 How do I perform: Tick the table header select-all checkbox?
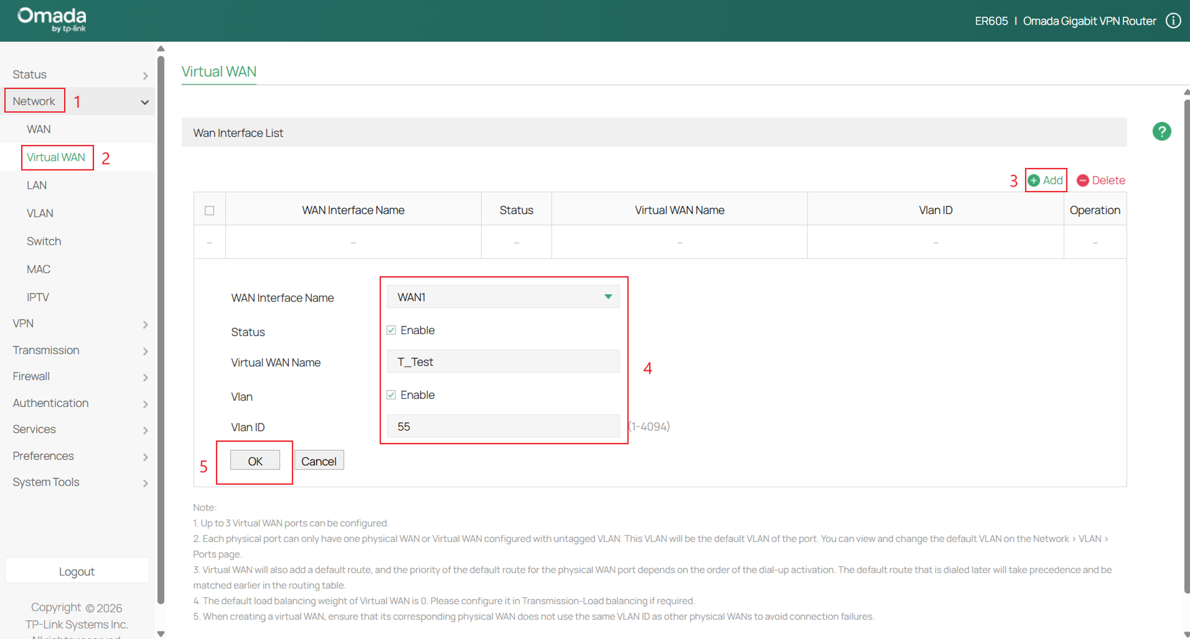(x=209, y=211)
